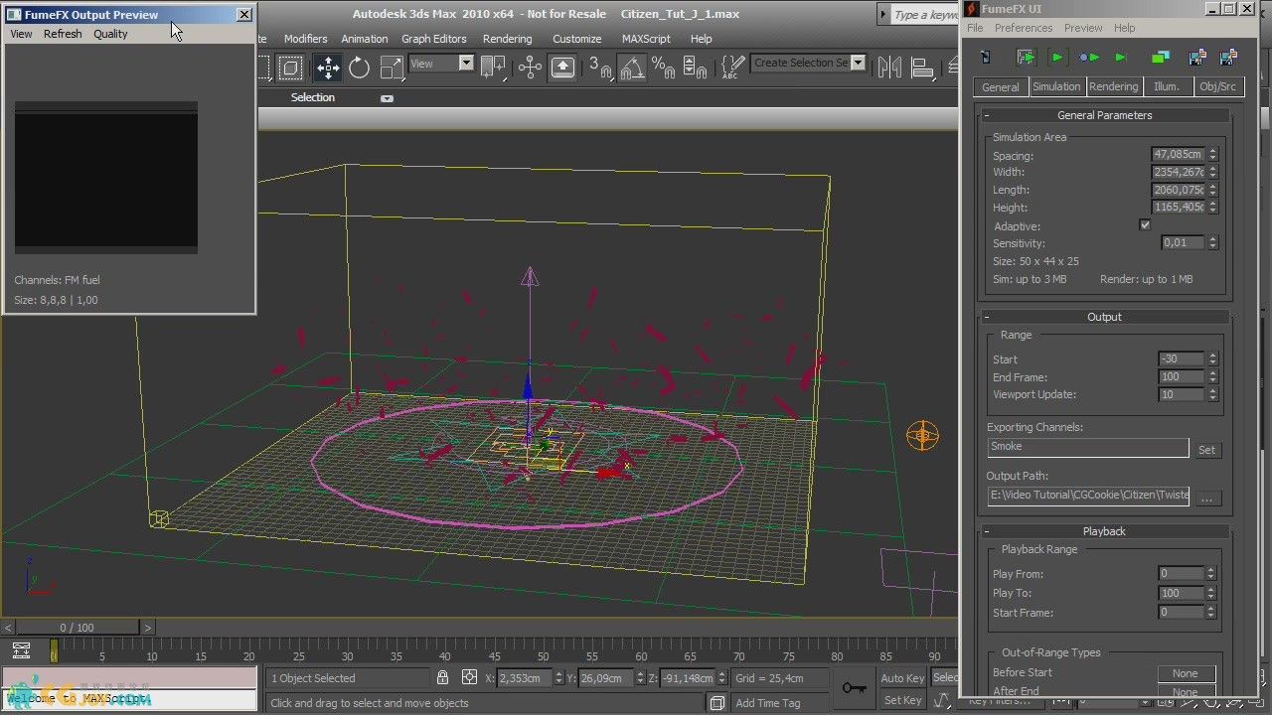Open the reference coordinate View dropdown
The height and width of the screenshot is (715, 1272).
coord(441,63)
